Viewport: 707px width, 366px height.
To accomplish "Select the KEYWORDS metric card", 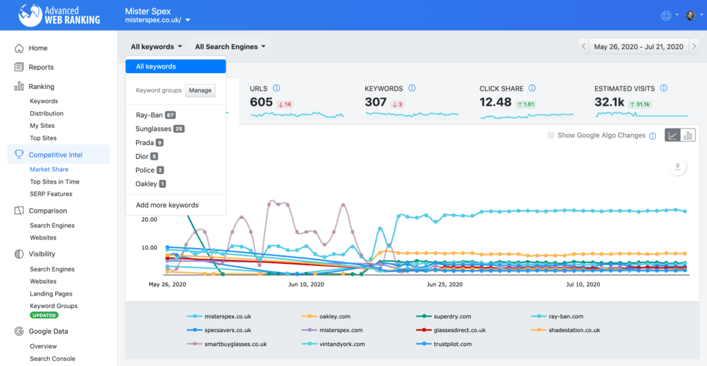I will coord(411,101).
